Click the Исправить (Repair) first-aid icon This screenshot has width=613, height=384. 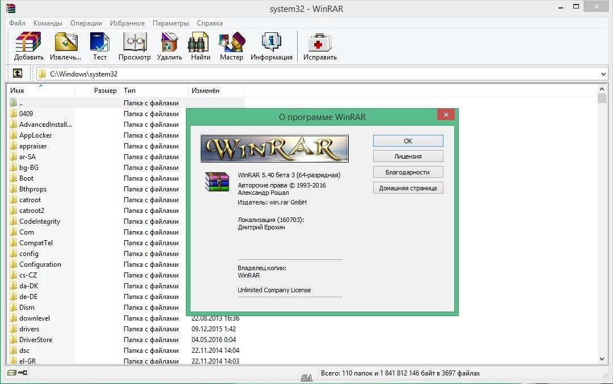click(x=319, y=42)
